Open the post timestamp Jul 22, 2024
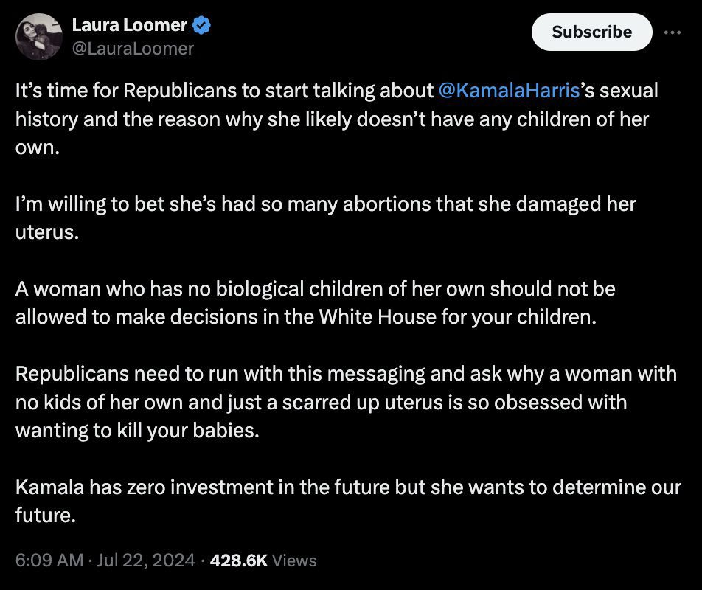Viewport: 702px width, 590px height. coord(144,560)
